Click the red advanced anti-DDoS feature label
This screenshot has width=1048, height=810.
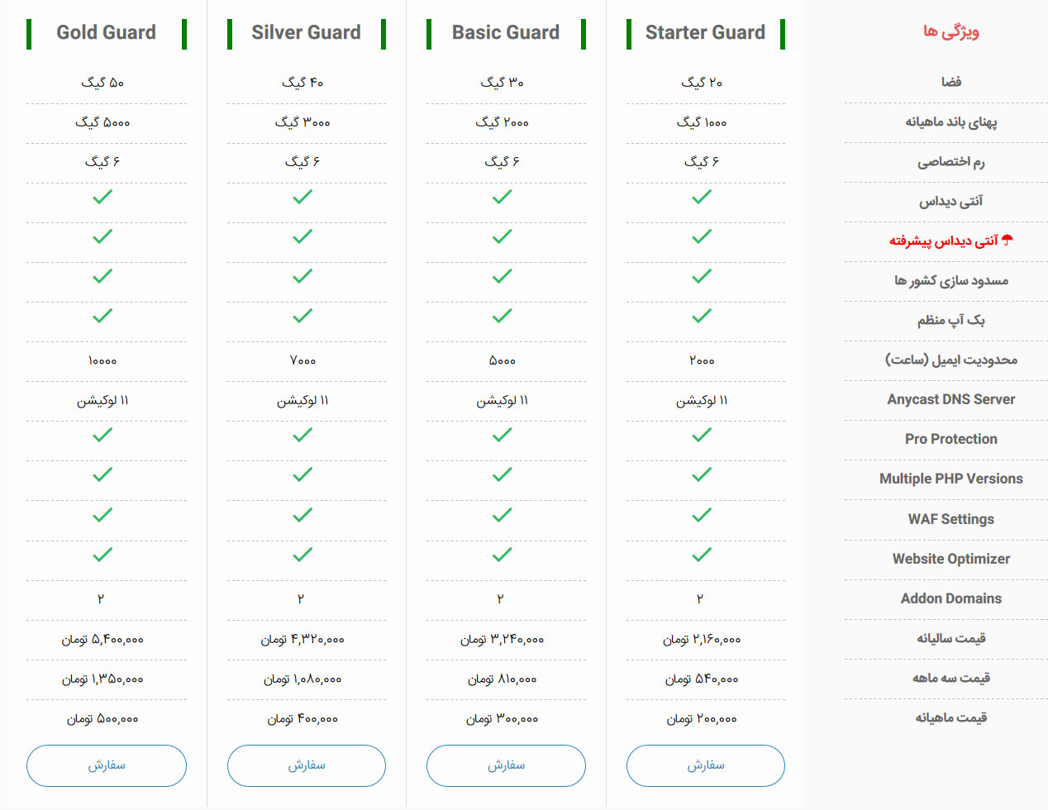point(944,241)
